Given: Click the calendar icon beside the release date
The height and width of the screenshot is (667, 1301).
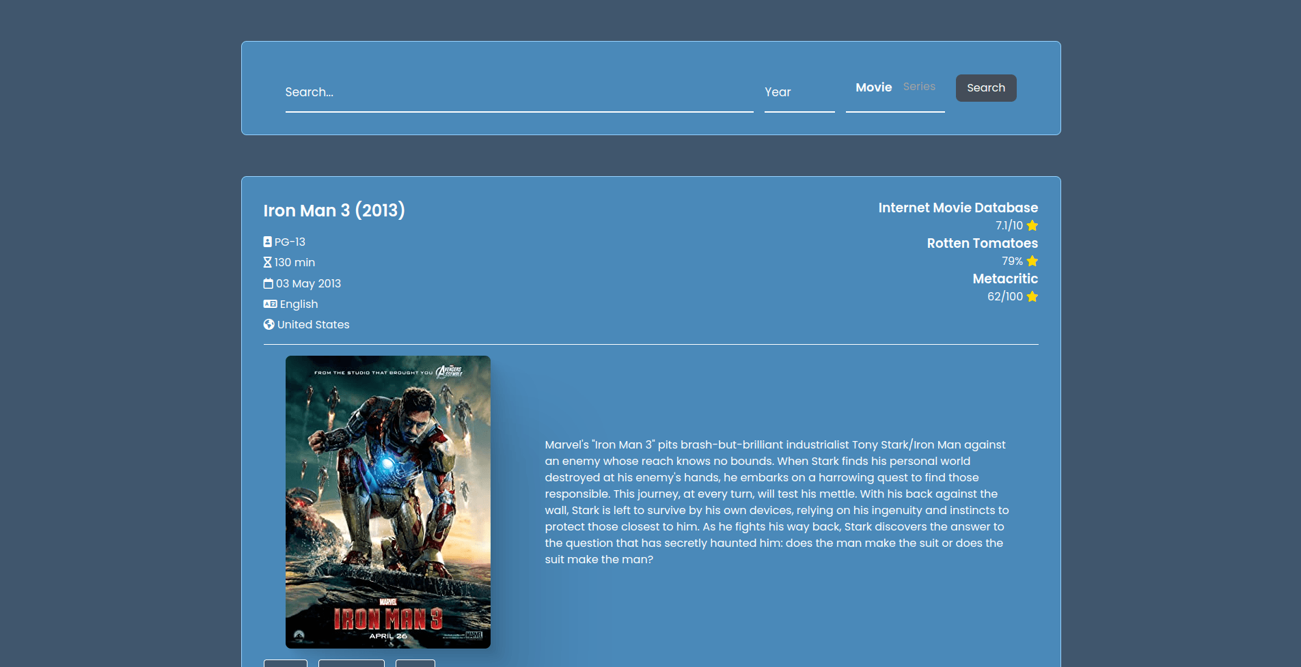Looking at the screenshot, I should click(x=268, y=283).
